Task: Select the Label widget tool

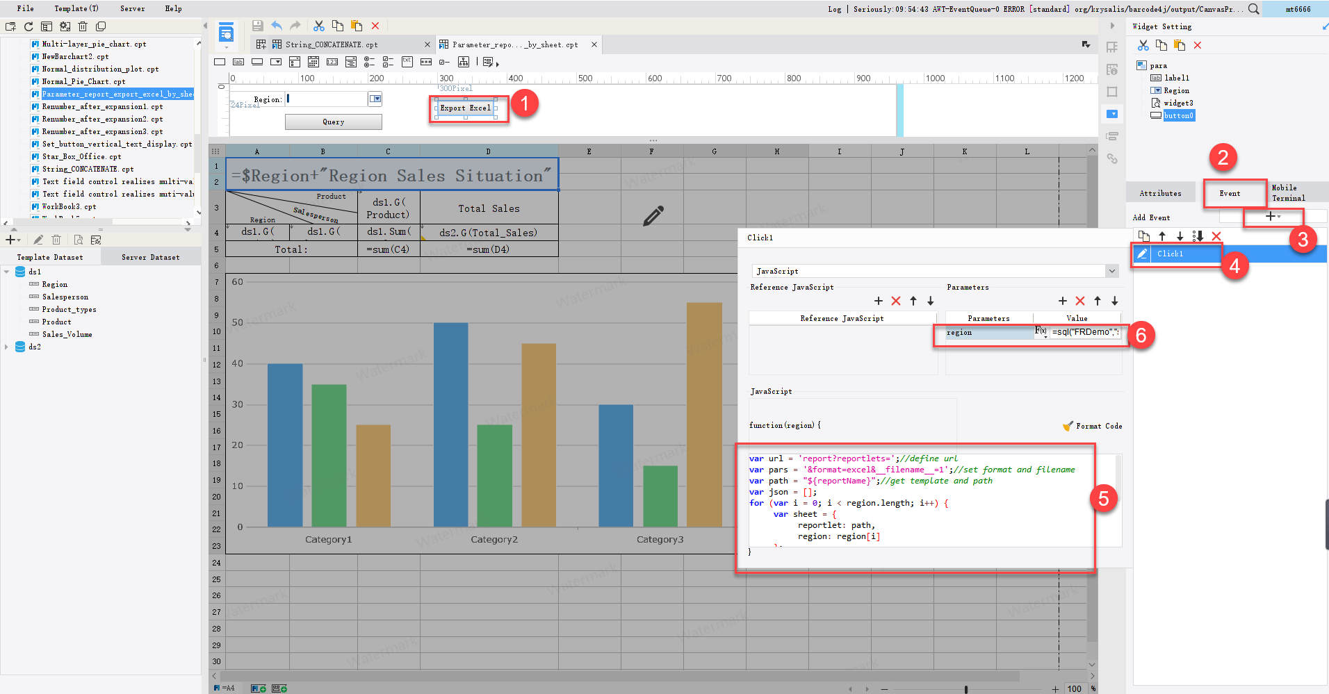Action: coord(238,62)
